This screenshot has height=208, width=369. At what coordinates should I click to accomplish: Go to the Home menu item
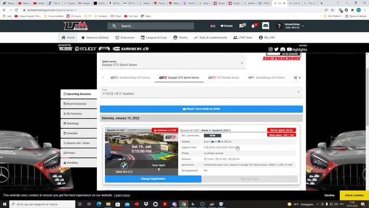point(68,38)
